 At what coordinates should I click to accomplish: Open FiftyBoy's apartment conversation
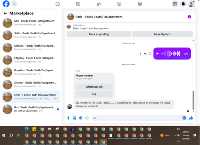pos(31,60)
